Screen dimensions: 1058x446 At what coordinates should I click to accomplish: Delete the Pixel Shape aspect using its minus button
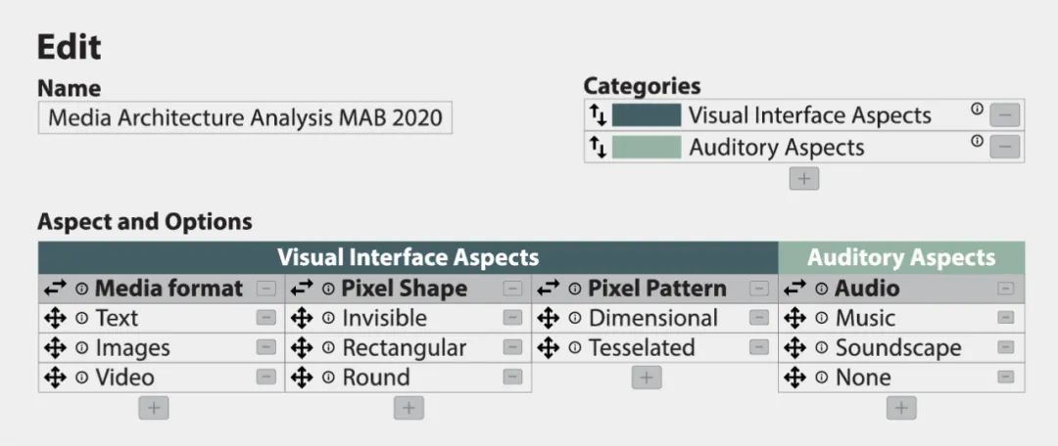[x=512, y=290]
